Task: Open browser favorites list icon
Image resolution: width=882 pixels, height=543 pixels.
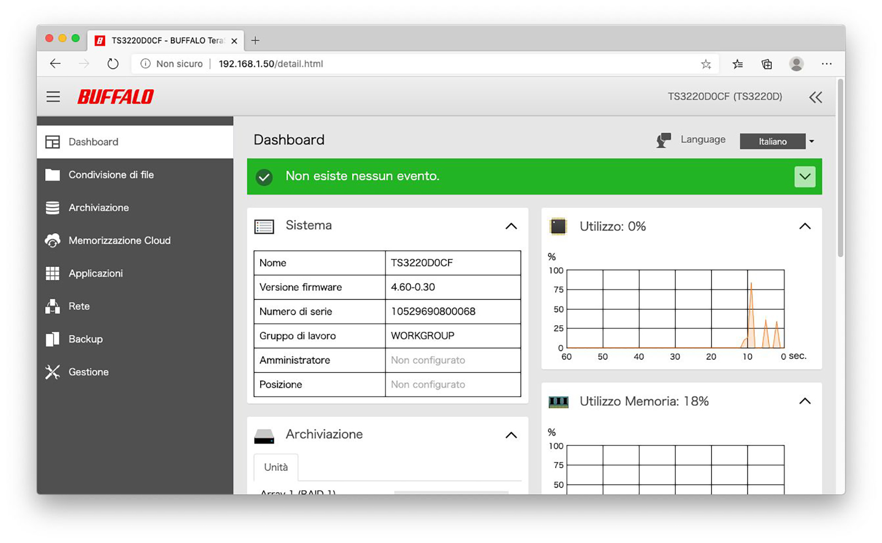Action: tap(738, 64)
